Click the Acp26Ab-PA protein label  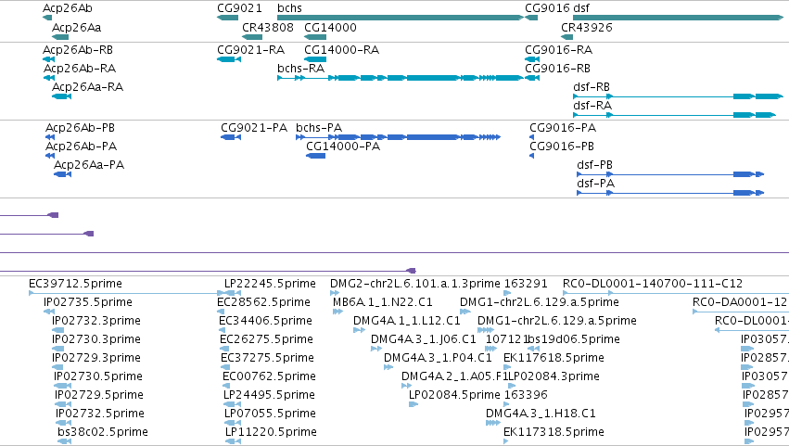[x=81, y=146]
